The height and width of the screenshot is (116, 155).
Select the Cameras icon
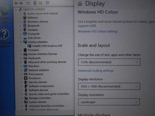[25, 30]
